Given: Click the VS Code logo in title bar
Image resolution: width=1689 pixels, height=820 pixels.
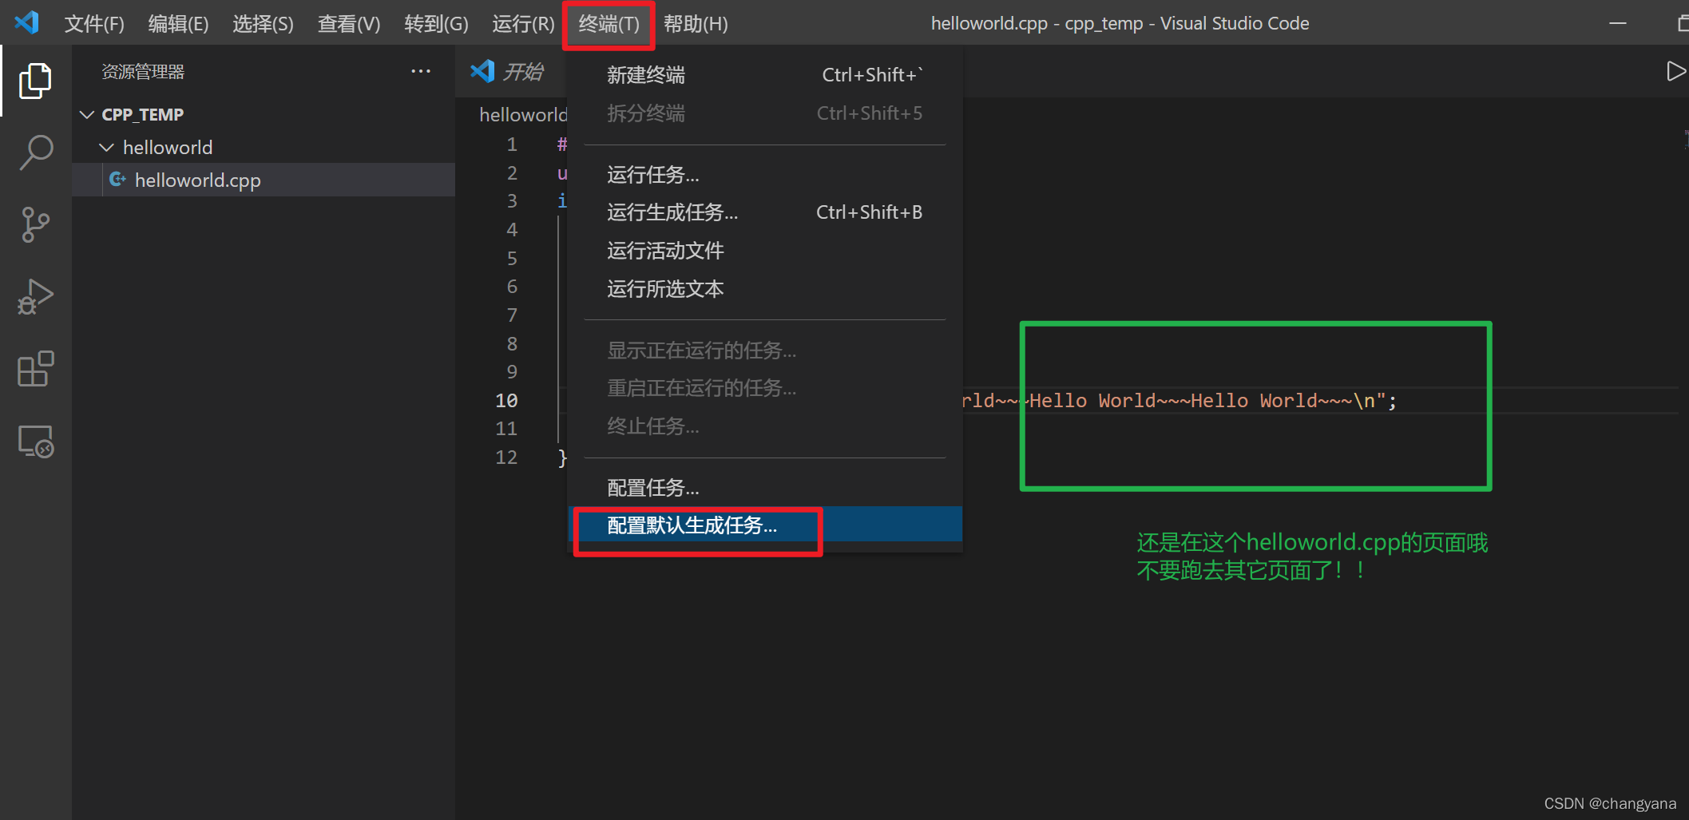Looking at the screenshot, I should click(26, 22).
